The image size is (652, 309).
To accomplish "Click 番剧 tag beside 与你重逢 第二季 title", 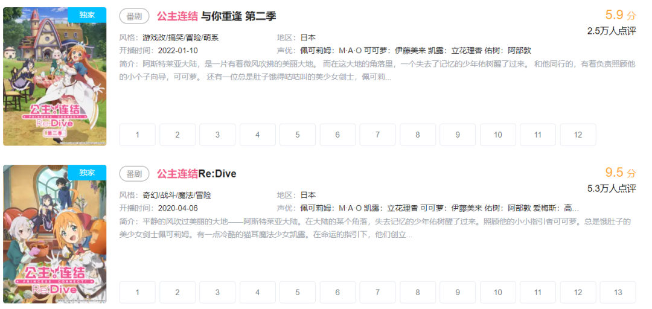I will pos(134,16).
